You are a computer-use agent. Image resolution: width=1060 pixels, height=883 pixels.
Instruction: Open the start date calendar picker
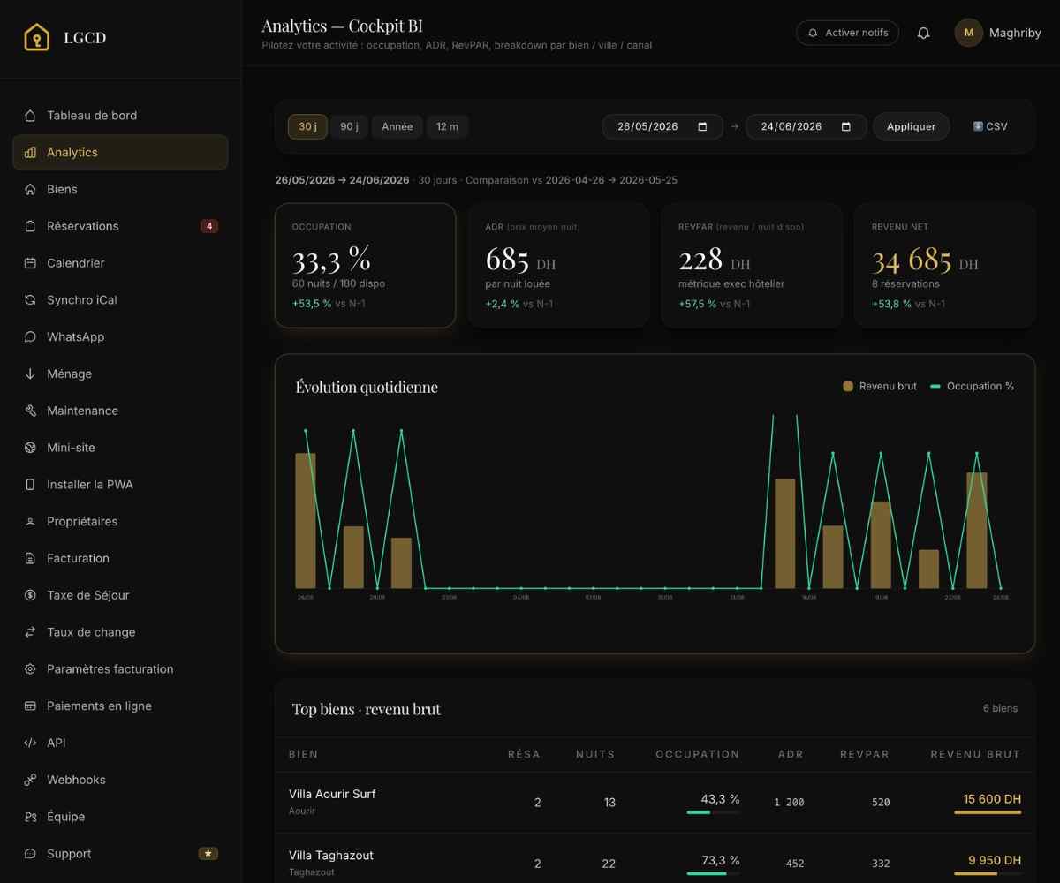(x=703, y=126)
